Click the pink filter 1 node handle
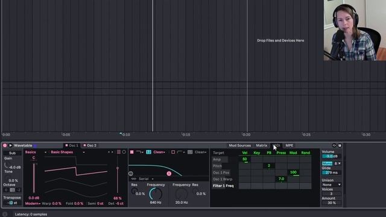Image resolution: width=386 pixels, height=217 pixels. pos(169,174)
